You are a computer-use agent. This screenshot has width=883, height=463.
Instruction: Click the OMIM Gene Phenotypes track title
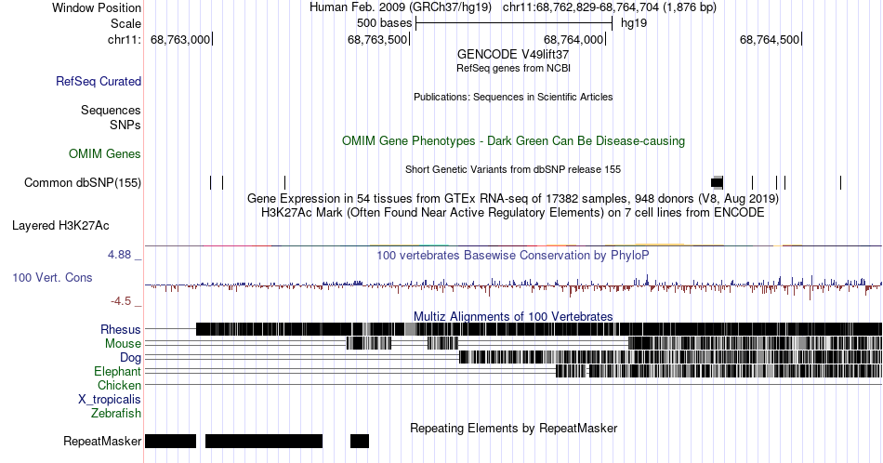513,140
